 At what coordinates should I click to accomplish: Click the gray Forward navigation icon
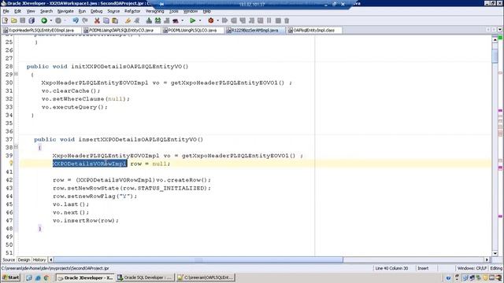coord(57,20)
